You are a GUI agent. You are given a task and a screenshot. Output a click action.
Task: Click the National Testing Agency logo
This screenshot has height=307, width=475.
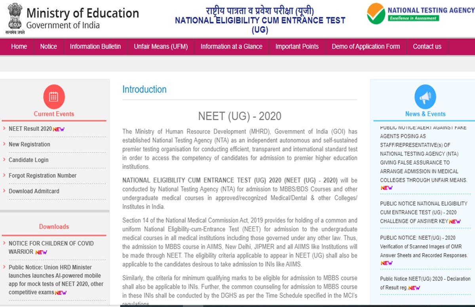tap(420, 14)
